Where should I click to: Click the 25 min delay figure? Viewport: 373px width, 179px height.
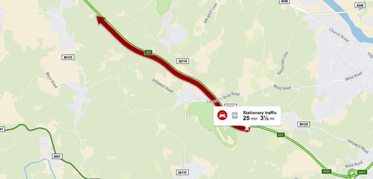[250, 118]
